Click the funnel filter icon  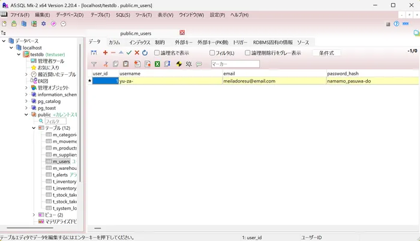94,64
